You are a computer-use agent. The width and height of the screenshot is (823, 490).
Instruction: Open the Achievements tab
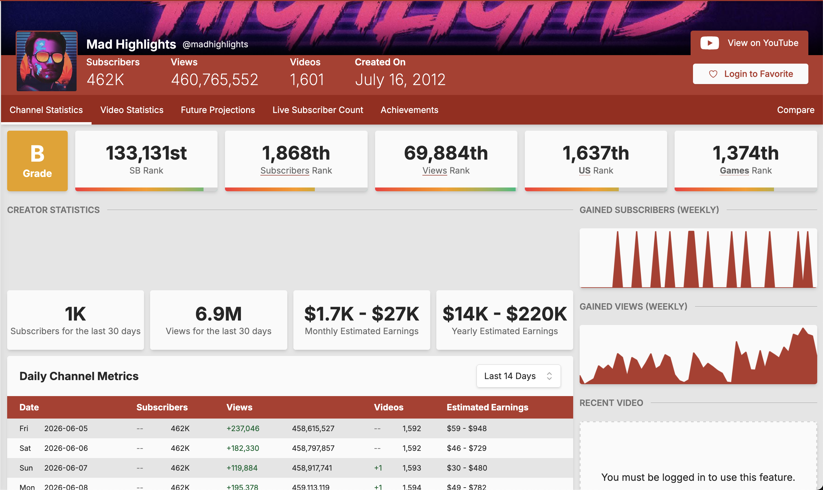[x=409, y=110]
